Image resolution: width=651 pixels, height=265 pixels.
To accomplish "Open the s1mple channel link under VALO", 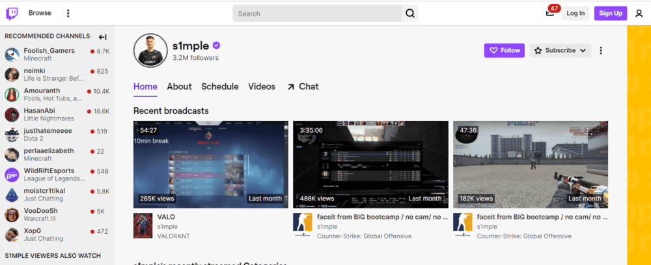I will 167,227.
